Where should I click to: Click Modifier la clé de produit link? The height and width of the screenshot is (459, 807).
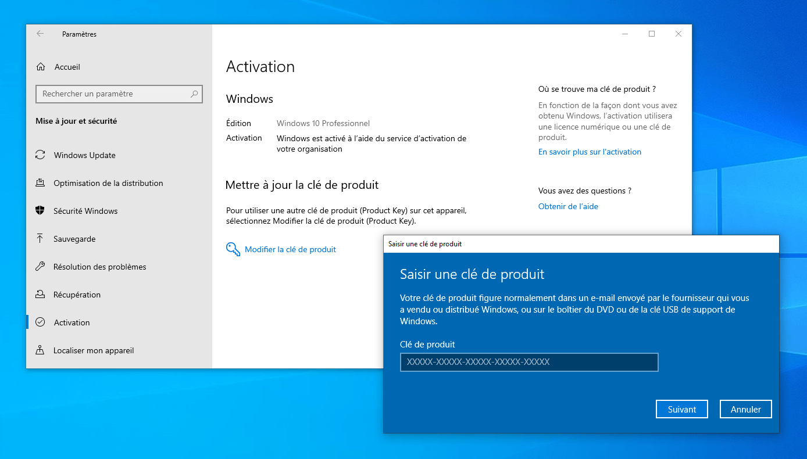(290, 249)
